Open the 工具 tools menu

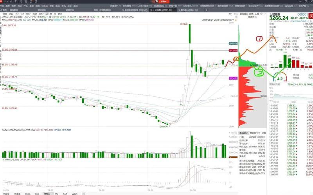coord(257,14)
